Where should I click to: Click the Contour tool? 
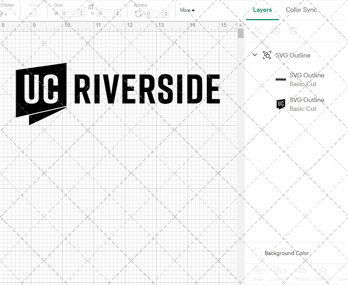343,273
